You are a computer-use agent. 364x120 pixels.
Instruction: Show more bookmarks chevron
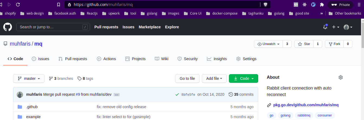coord(322,13)
